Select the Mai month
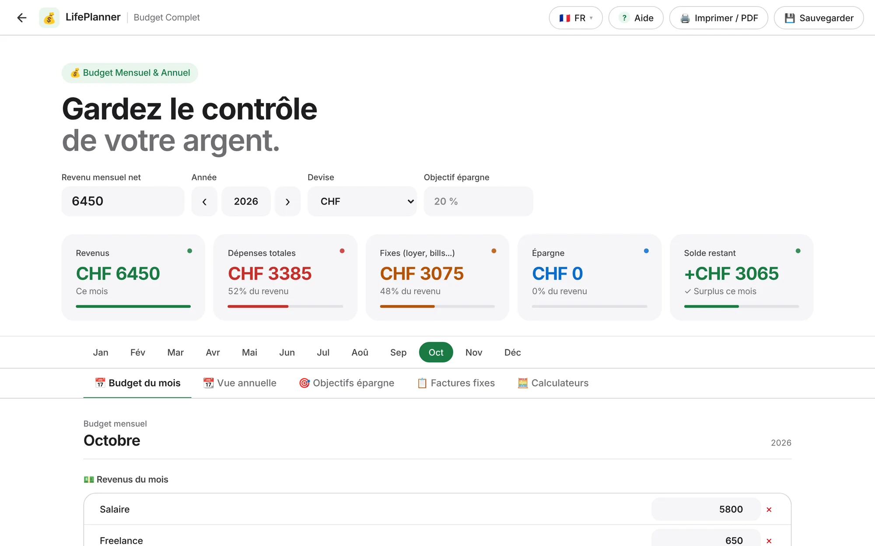The image size is (875, 546). click(x=249, y=352)
